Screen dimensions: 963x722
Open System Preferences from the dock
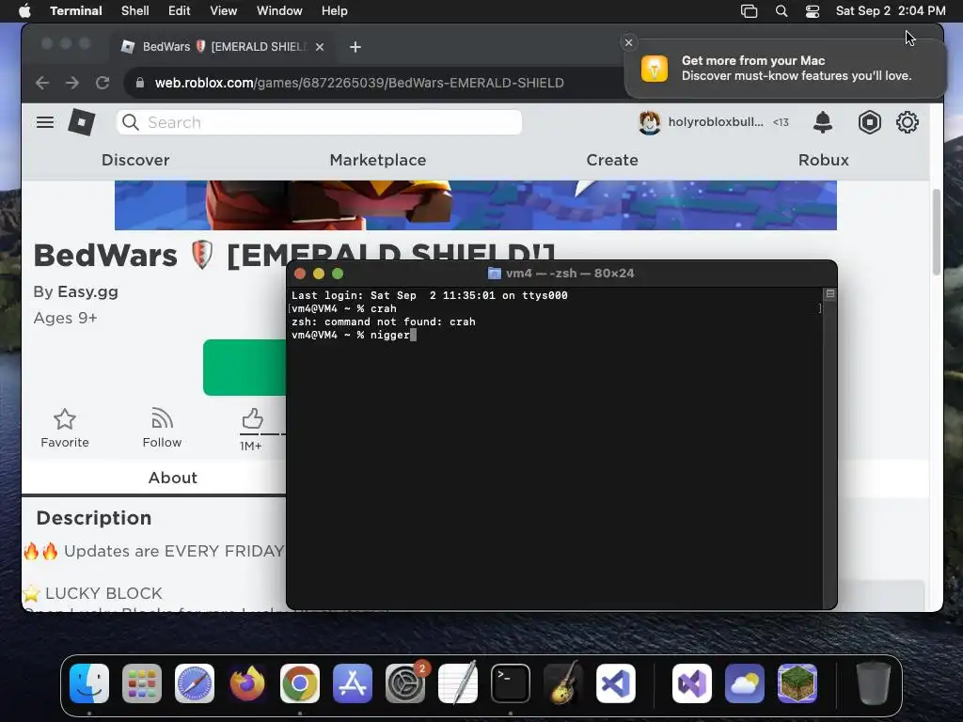[405, 683]
